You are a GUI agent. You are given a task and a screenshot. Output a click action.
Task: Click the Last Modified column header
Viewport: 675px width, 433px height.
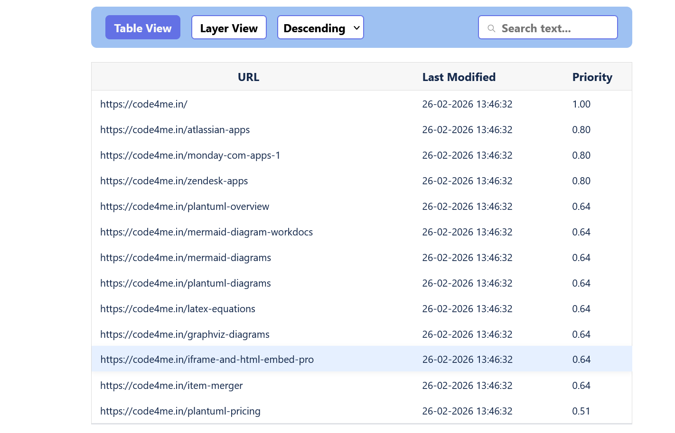[459, 77]
